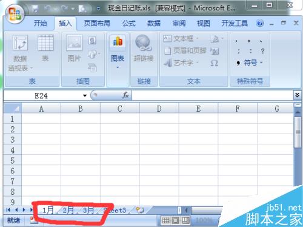The width and height of the screenshot is (303, 227).
Task: Go to first sheet navigation arrow
Action: click(x=8, y=210)
